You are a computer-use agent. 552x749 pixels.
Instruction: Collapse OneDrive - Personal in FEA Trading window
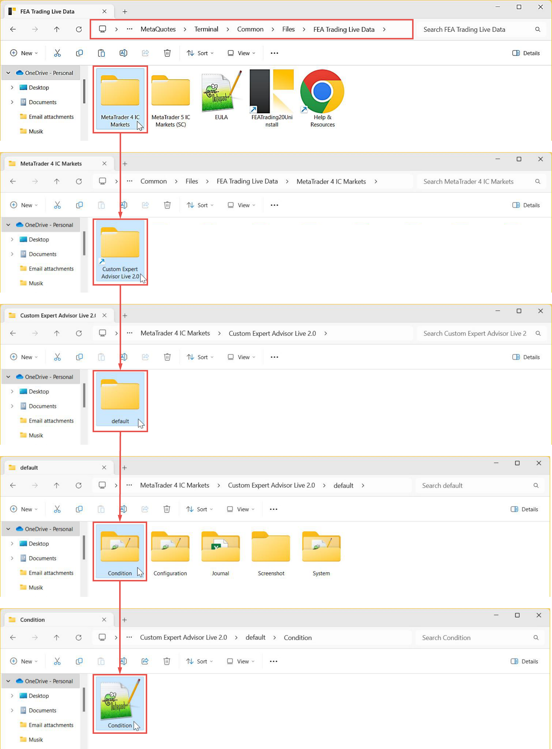(x=8, y=73)
